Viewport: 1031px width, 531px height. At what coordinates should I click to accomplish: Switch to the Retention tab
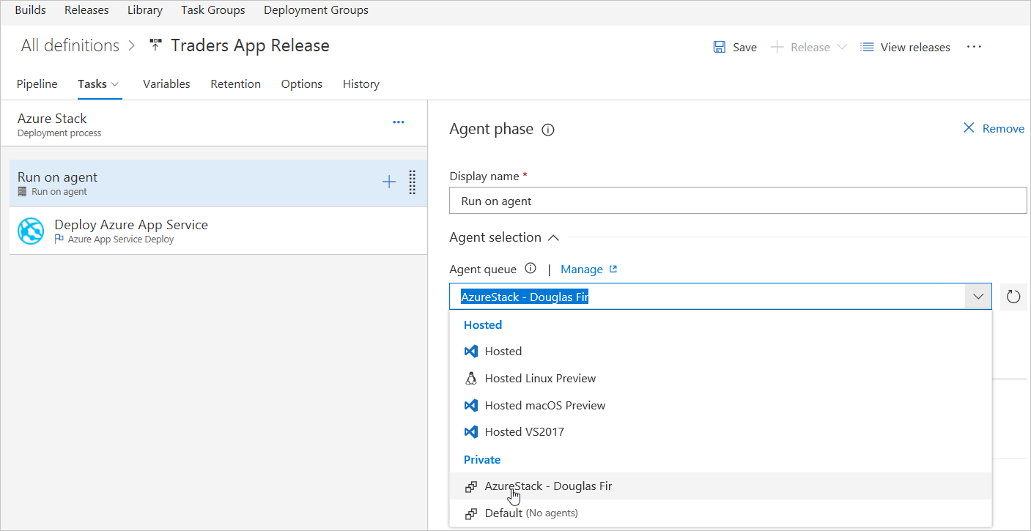tap(235, 84)
